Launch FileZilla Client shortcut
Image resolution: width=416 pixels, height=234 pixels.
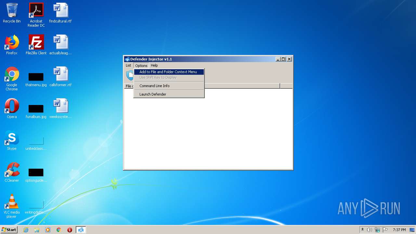coord(36,45)
